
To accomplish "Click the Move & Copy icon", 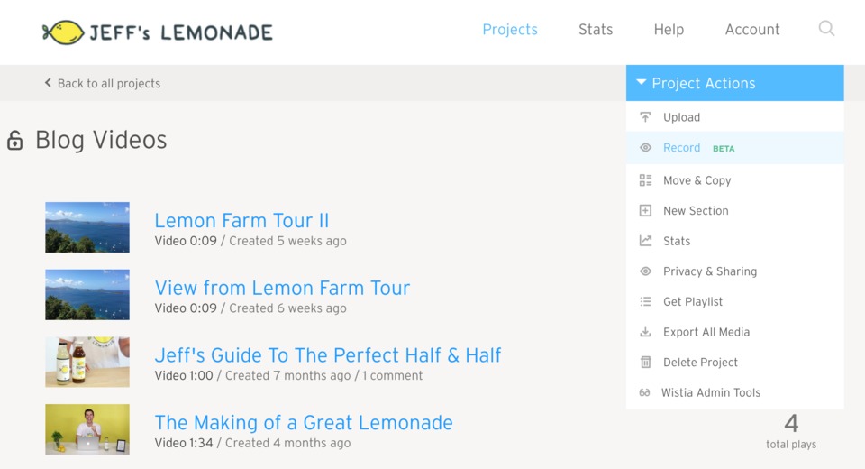I will click(x=645, y=180).
